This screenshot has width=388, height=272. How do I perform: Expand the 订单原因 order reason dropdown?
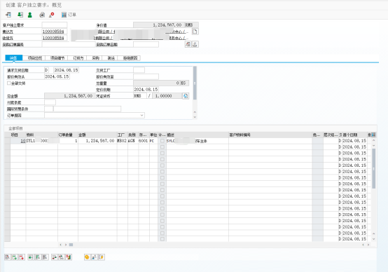coord(141,115)
